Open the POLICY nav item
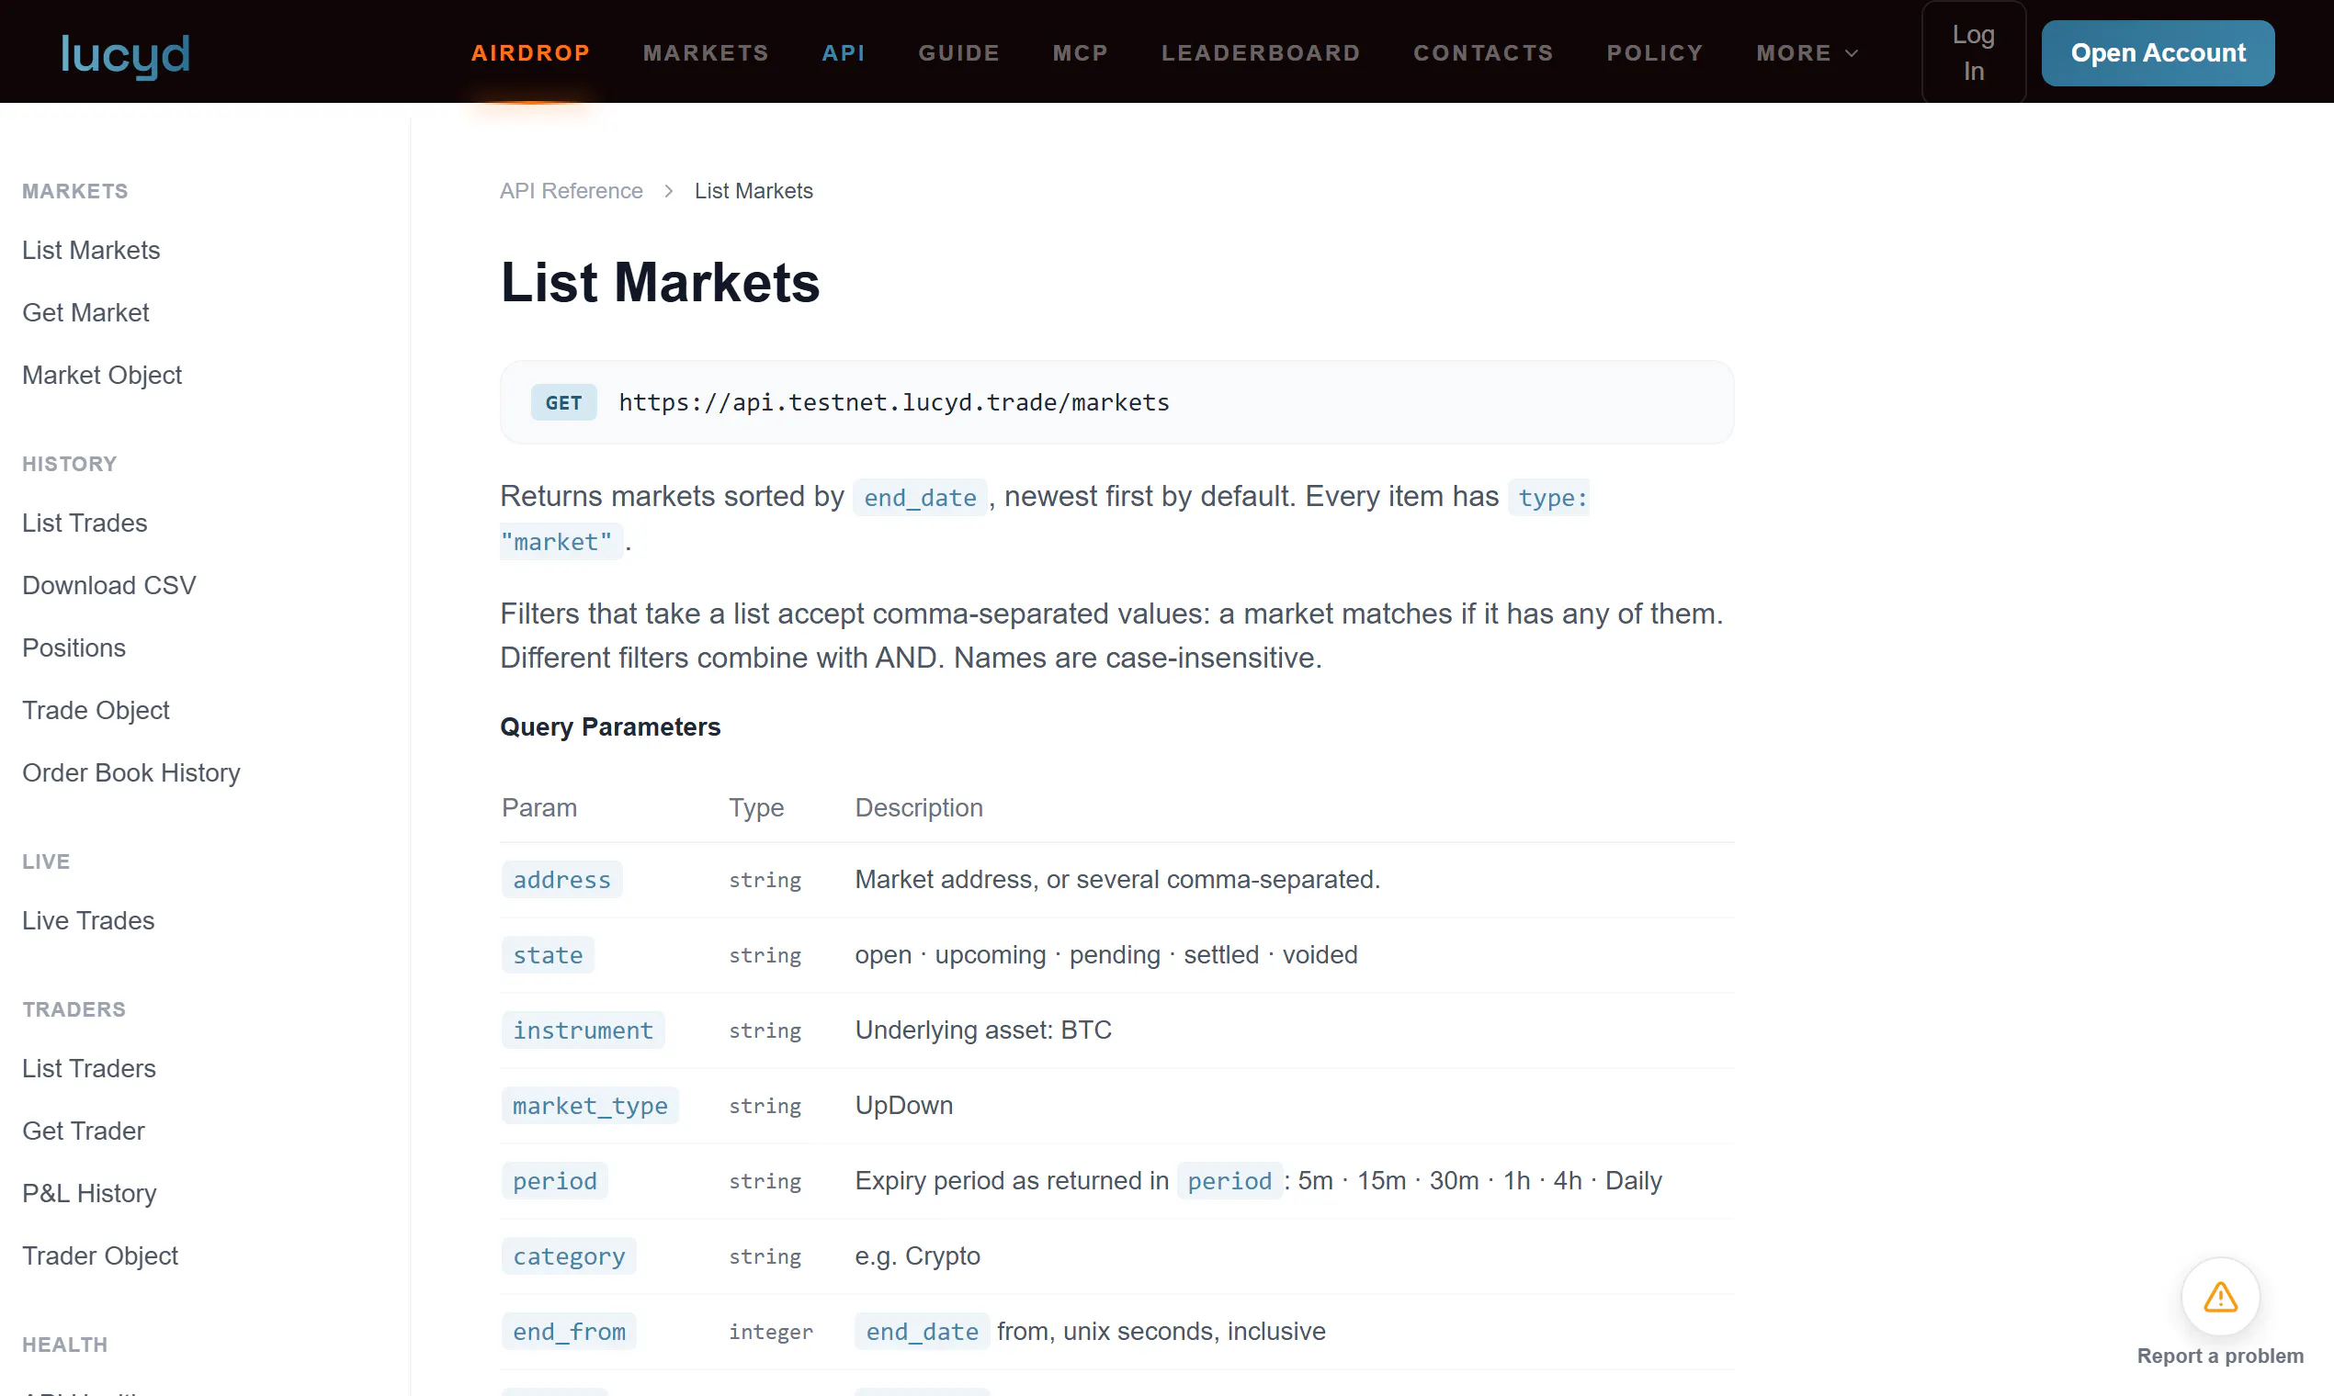 [x=1655, y=53]
